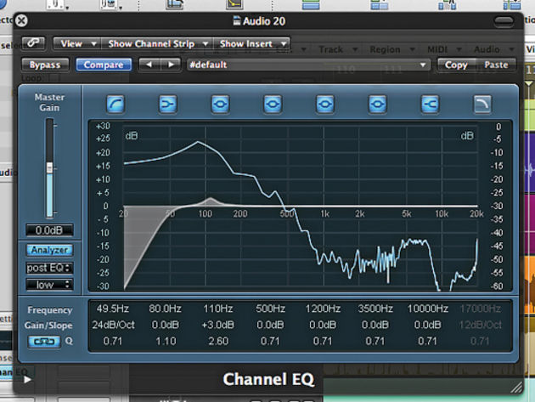535x402 pixels.
Task: Toggle the 110Hz parametric band button
Action: coord(220,104)
